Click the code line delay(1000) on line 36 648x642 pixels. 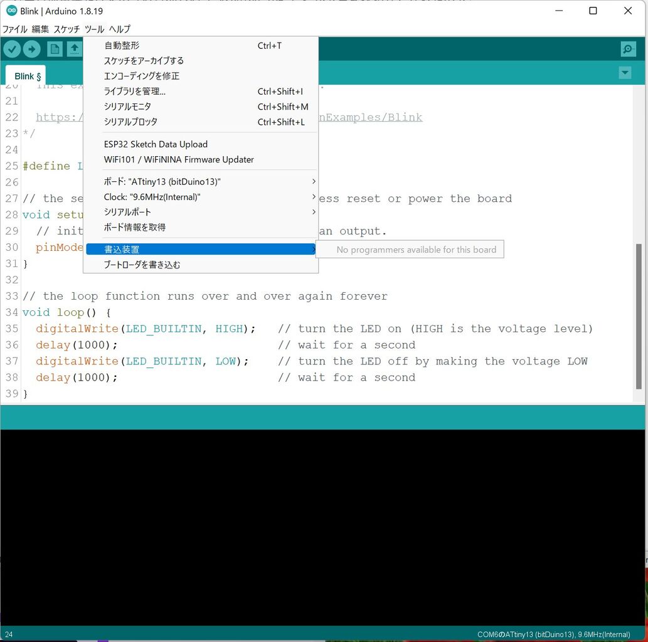point(77,345)
